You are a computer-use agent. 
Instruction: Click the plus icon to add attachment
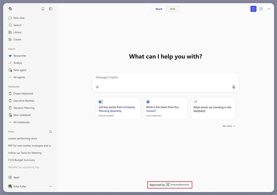click(97, 87)
